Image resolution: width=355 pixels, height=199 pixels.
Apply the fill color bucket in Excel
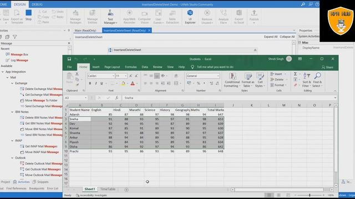(x=123, y=83)
